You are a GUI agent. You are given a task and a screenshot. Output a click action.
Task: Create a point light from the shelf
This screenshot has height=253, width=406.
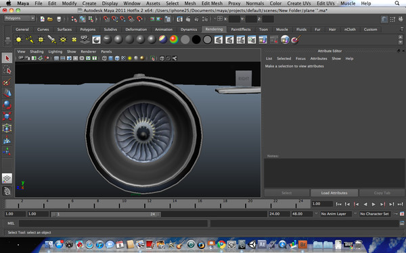coord(41,40)
